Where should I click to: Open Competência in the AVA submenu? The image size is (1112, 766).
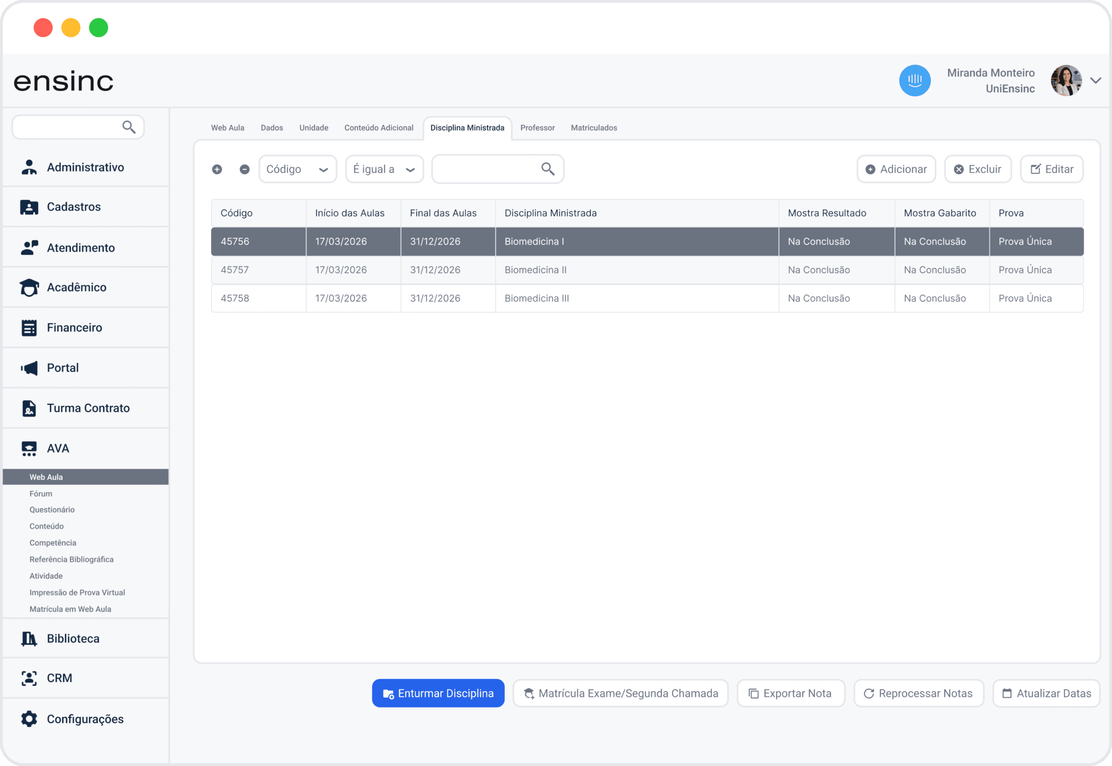point(53,543)
